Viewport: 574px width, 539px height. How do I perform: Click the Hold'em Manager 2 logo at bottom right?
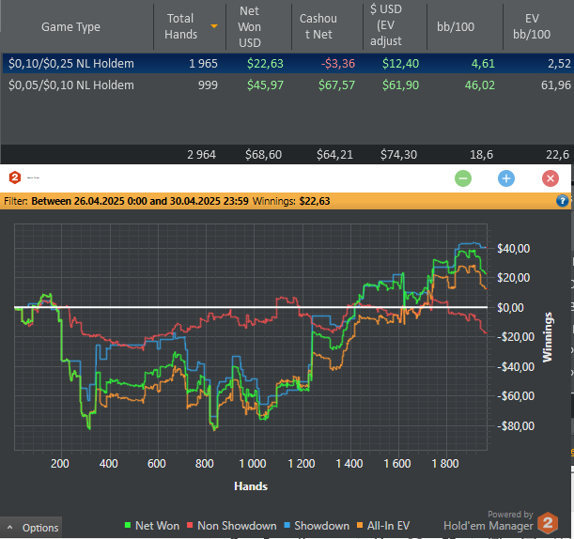548,523
